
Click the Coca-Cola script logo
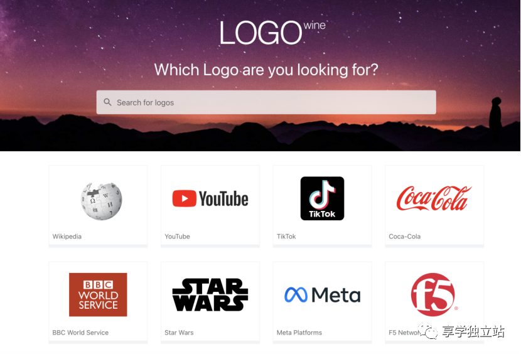point(434,198)
